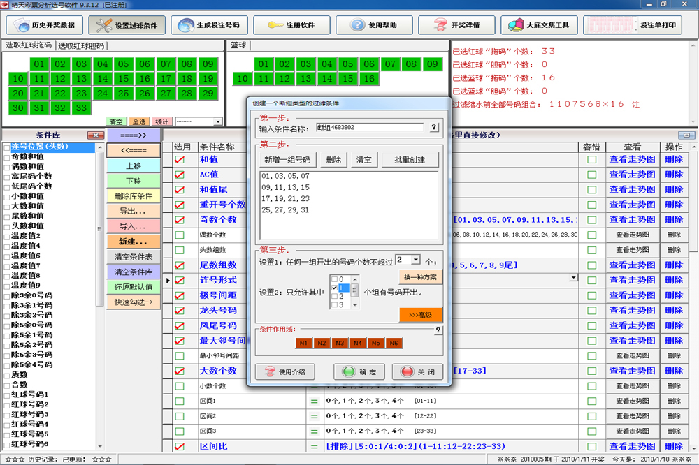Click the 生成投注号码 globe button
Viewport: 699px width, 465px height.
(x=209, y=25)
